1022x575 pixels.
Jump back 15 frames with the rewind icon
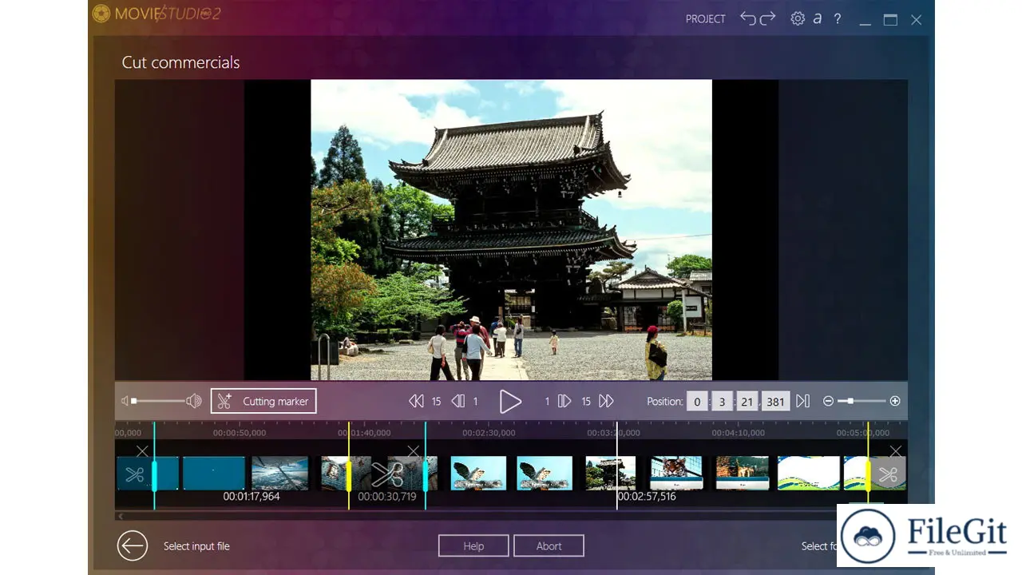point(416,401)
